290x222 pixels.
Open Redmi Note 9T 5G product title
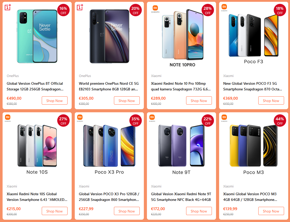[x=181, y=197]
